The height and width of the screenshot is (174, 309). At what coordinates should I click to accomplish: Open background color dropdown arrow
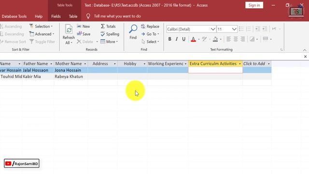[221, 39]
